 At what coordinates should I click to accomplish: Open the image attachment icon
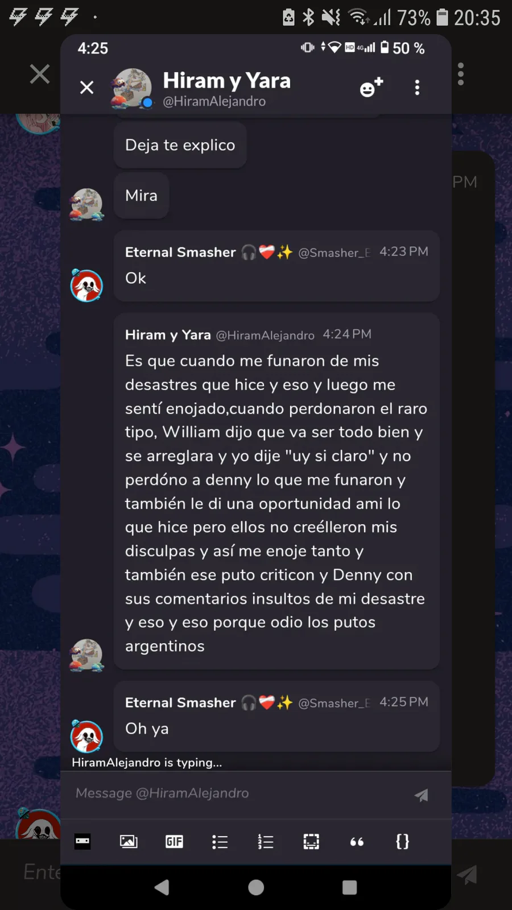(x=129, y=841)
